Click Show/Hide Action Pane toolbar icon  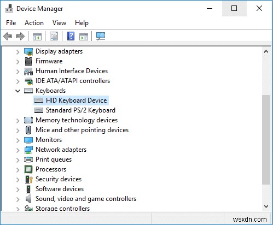[84, 37]
